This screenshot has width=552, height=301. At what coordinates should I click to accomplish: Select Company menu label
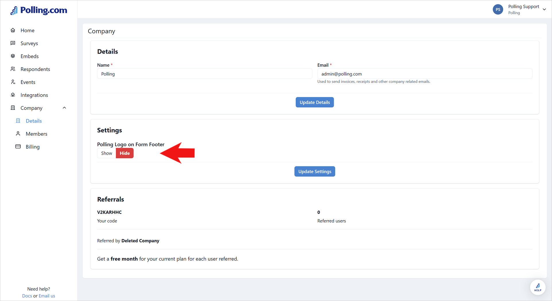pyautogui.click(x=32, y=108)
